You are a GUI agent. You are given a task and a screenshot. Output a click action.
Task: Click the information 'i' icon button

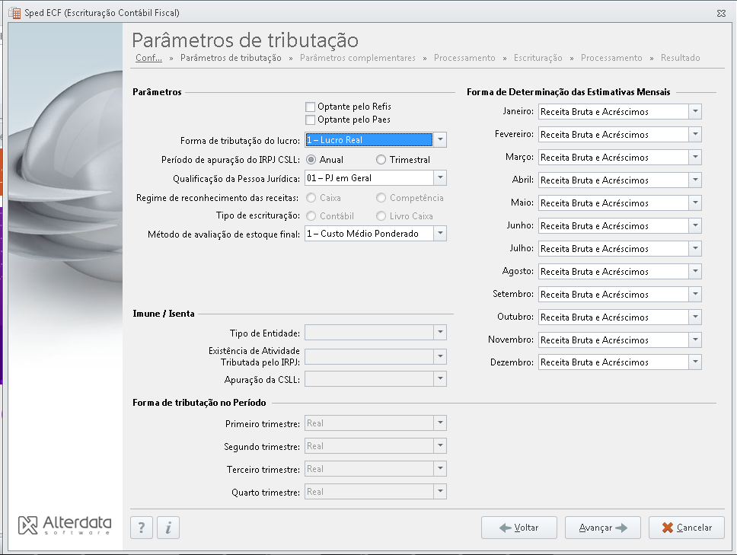pos(168,528)
